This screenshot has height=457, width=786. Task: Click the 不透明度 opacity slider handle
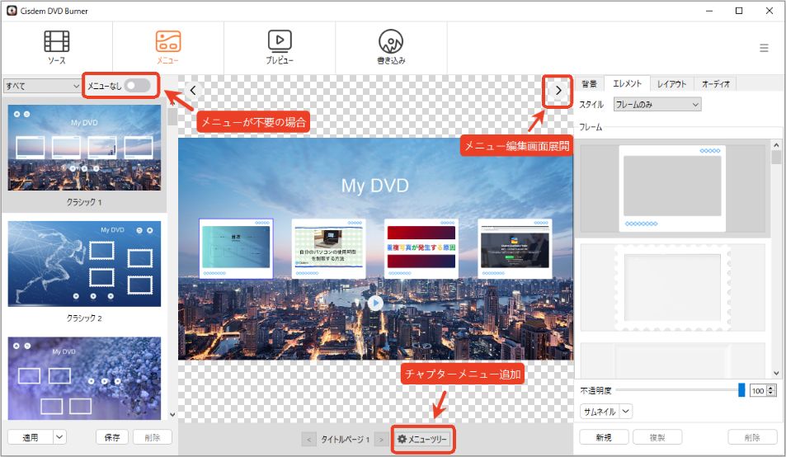click(741, 390)
